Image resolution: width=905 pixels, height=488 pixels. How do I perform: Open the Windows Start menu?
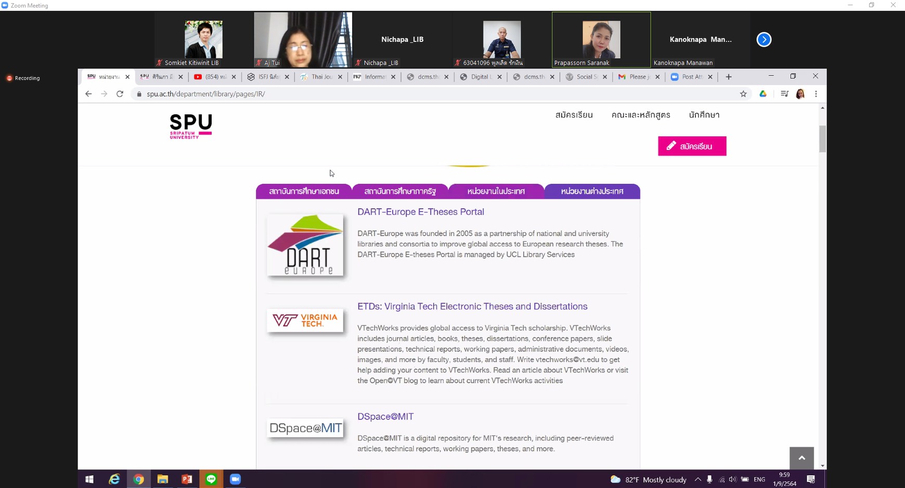pos(89,479)
